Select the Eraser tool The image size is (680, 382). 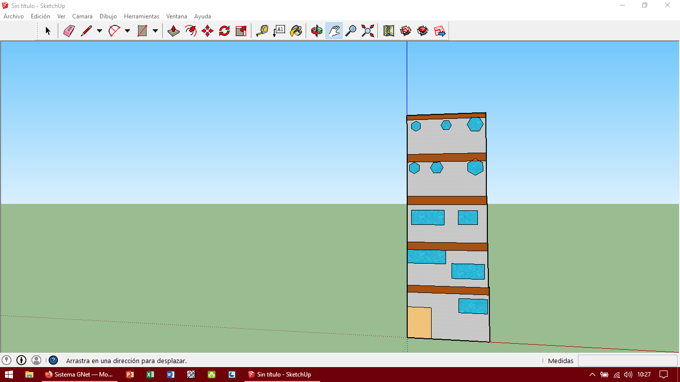[x=69, y=31]
